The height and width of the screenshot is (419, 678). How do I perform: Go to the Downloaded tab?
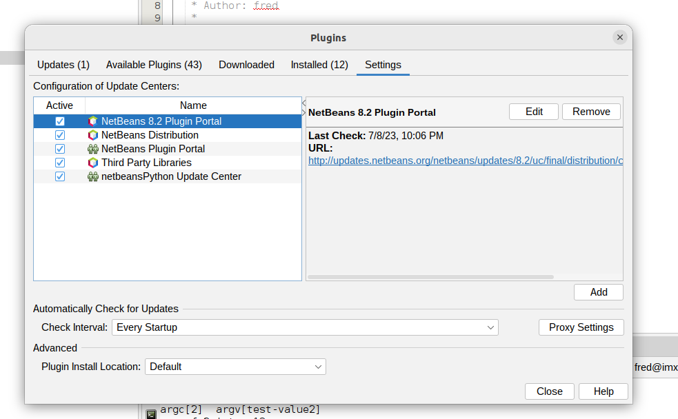[x=246, y=65]
